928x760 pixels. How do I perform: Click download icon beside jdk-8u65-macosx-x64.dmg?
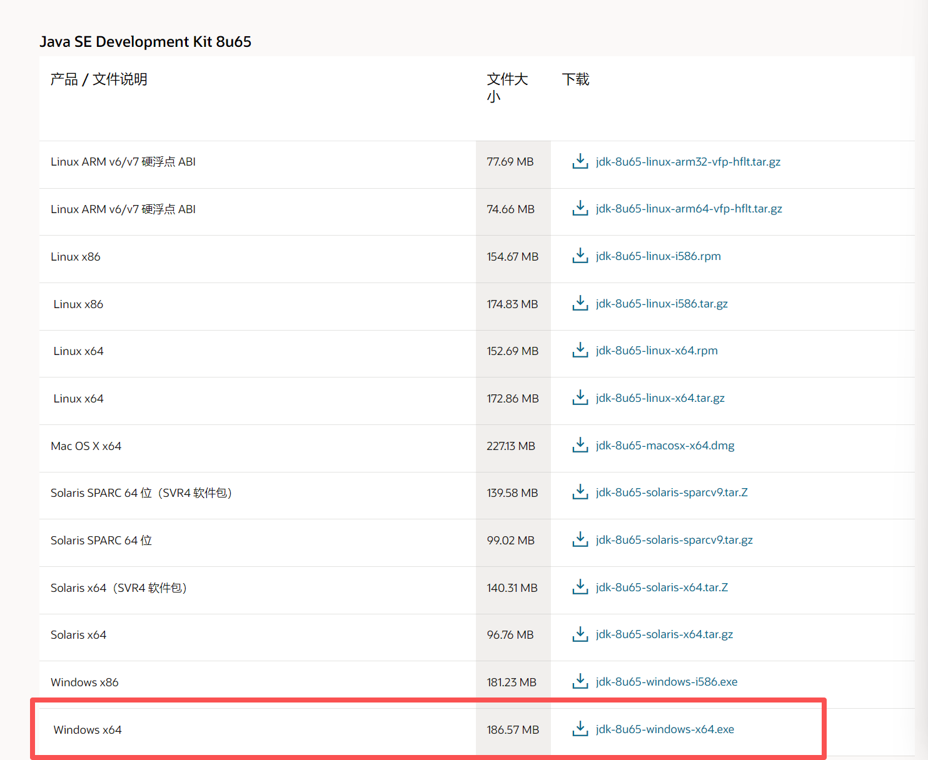[580, 445]
